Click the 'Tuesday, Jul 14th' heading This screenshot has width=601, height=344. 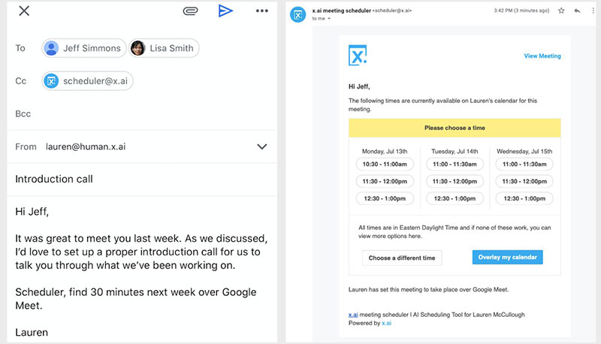pos(455,151)
